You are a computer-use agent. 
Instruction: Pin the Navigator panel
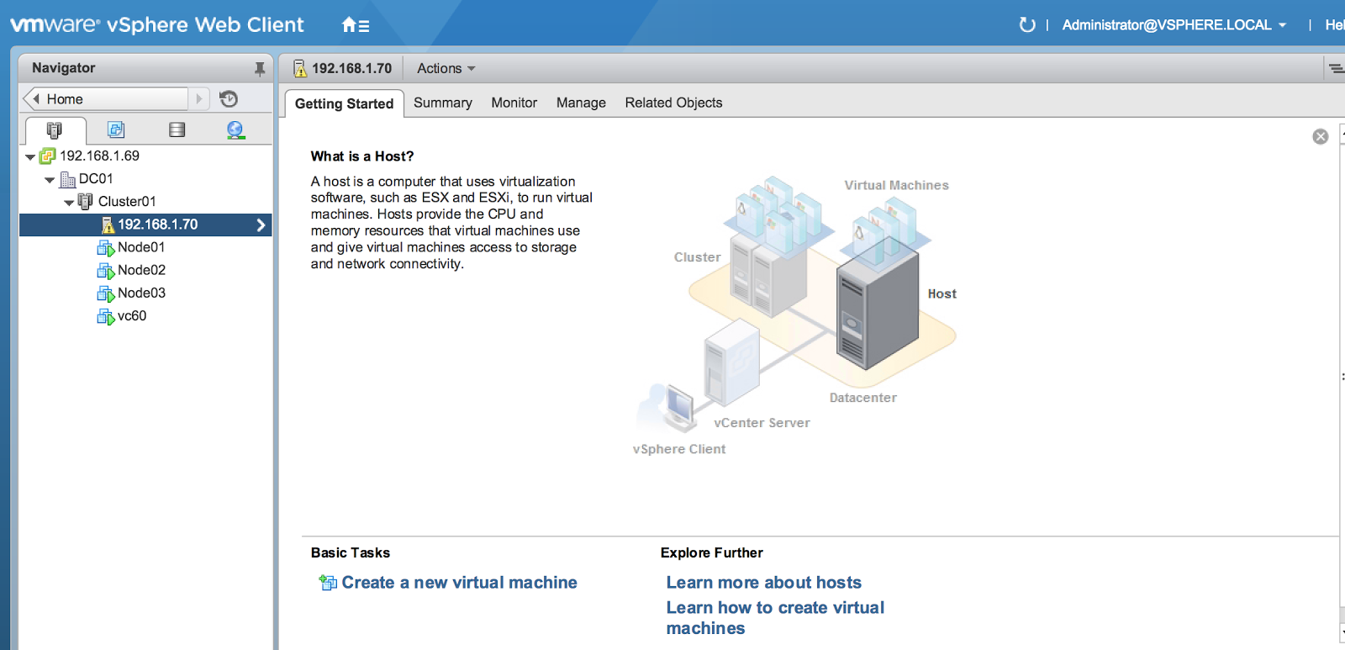point(259,69)
